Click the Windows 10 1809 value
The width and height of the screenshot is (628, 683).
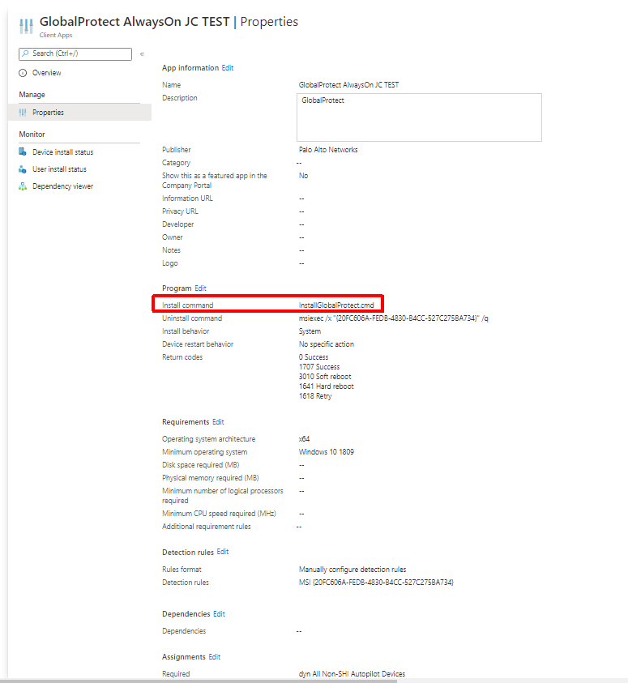point(327,452)
